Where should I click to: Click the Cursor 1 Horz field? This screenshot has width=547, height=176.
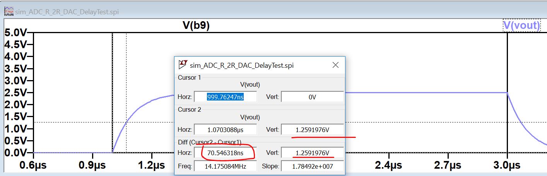point(226,97)
